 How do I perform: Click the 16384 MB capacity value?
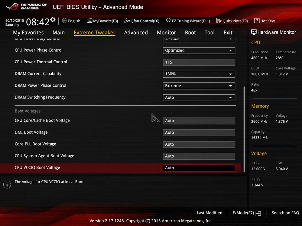click(259, 138)
